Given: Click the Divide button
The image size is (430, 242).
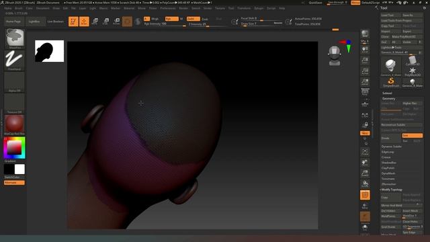Looking at the screenshot, I should pyautogui.click(x=391, y=138).
